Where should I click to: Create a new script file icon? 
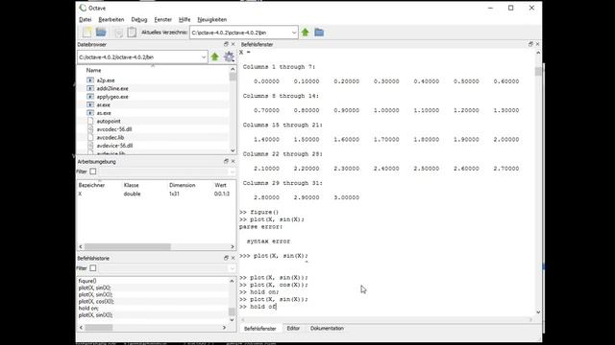86,33
